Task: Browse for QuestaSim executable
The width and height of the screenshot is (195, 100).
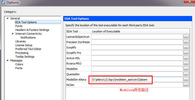Action: pyautogui.click(x=186, y=74)
